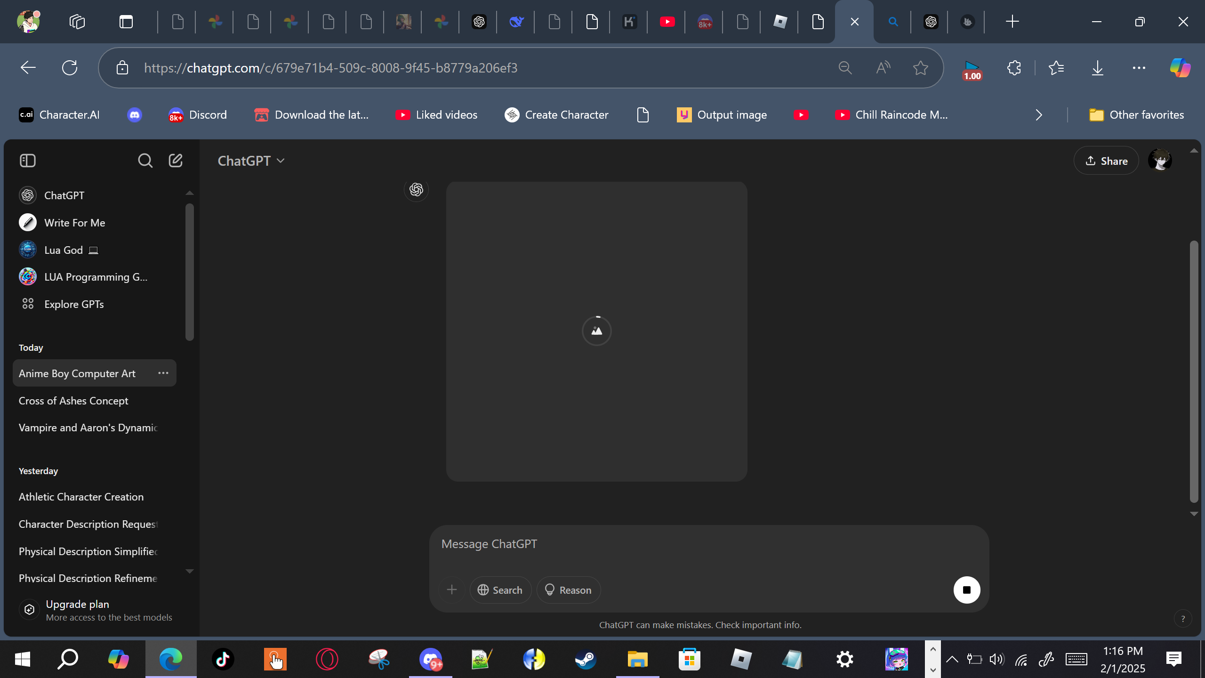This screenshot has width=1205, height=678.
Task: Start a new chat with compose icon
Action: pyautogui.click(x=176, y=161)
